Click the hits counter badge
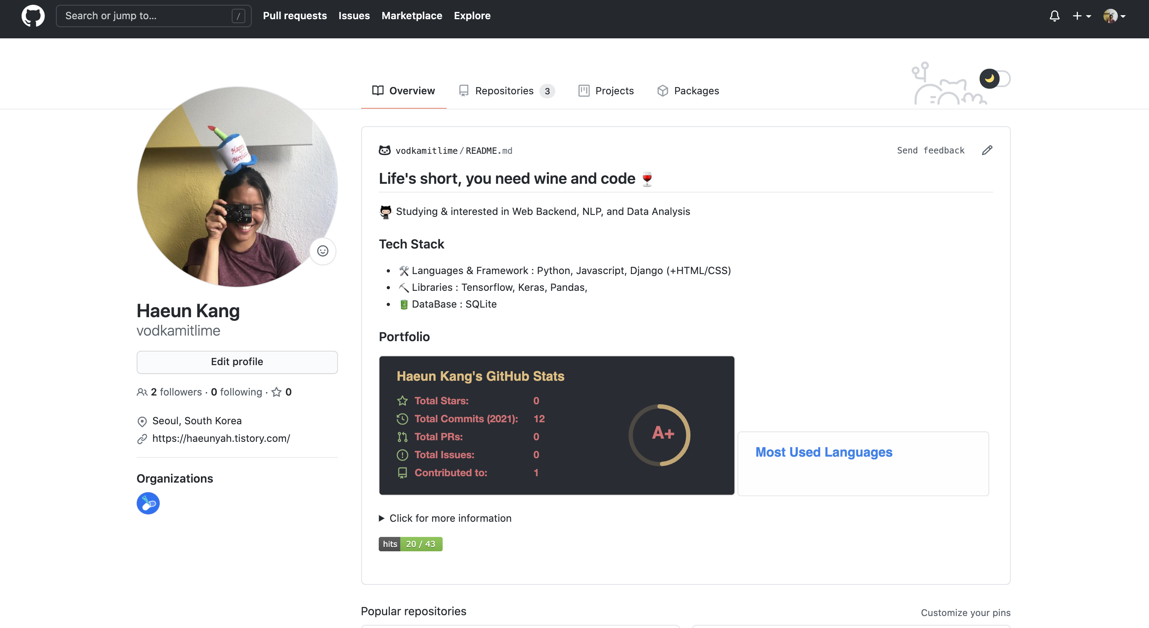Screen dimensions: 1149x628 click(x=410, y=544)
